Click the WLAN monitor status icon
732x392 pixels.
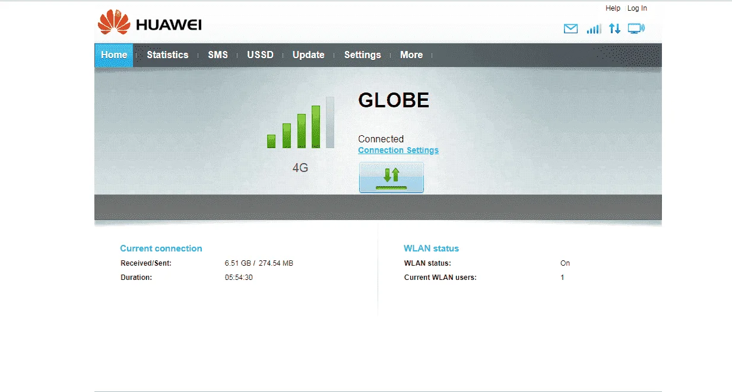(x=636, y=28)
